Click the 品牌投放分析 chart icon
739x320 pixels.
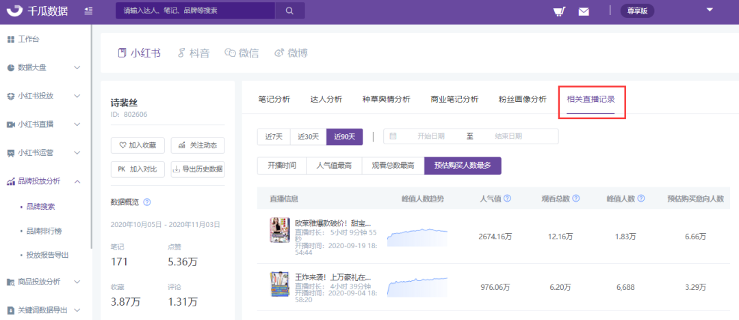click(11, 181)
